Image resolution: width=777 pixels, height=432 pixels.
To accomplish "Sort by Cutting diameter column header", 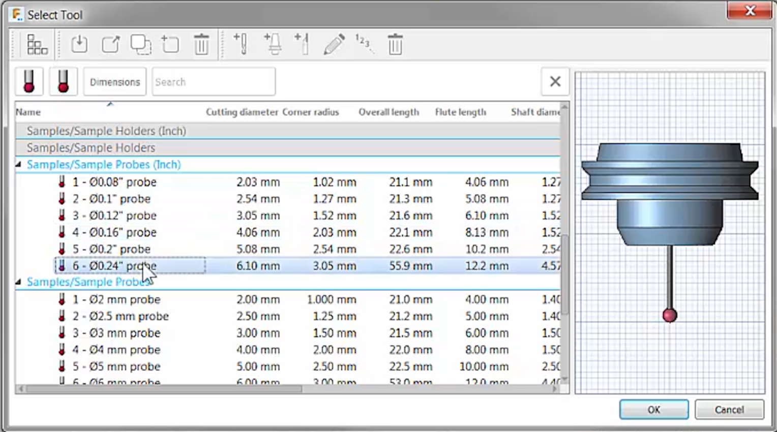I will pyautogui.click(x=242, y=112).
